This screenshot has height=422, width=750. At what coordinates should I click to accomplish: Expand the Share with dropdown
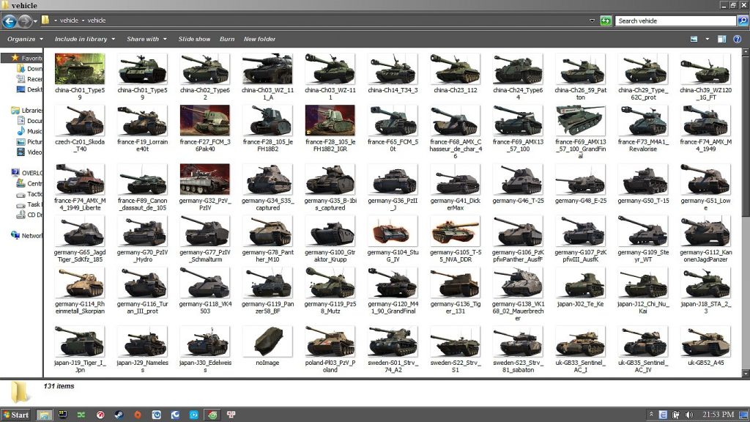(x=145, y=39)
